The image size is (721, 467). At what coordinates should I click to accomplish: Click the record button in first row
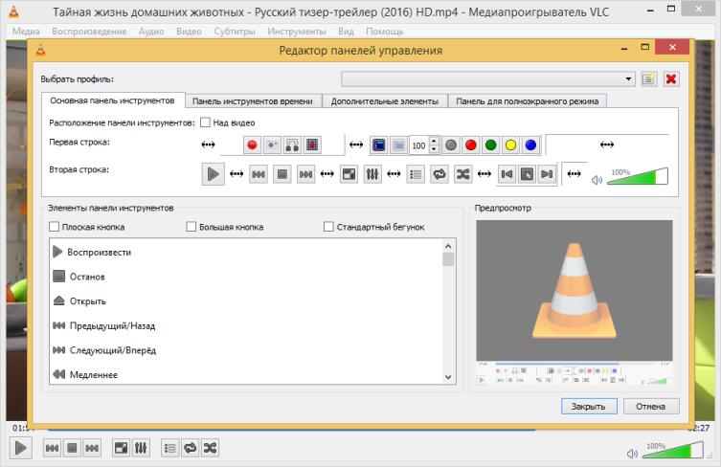pos(252,145)
